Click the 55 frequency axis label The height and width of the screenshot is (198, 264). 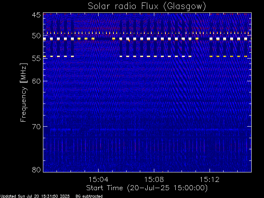point(36,59)
